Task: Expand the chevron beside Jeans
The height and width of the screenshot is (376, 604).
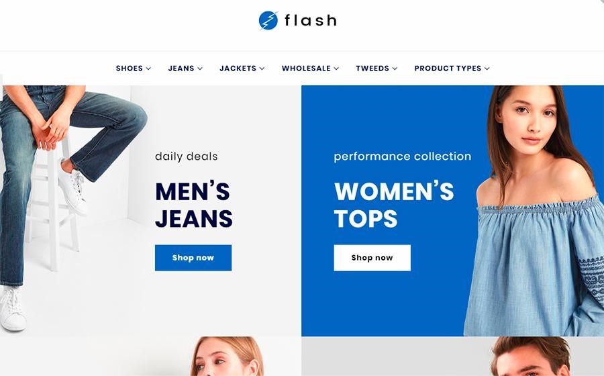Action: point(200,68)
